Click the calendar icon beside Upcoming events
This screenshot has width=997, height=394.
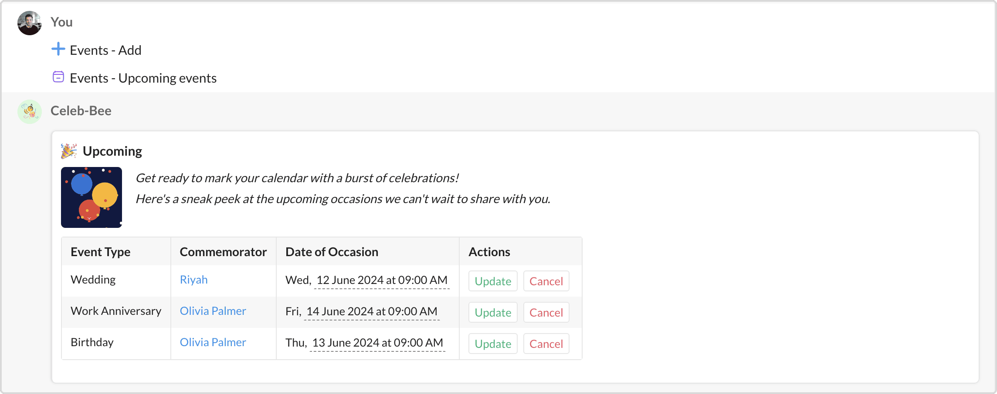pos(58,77)
